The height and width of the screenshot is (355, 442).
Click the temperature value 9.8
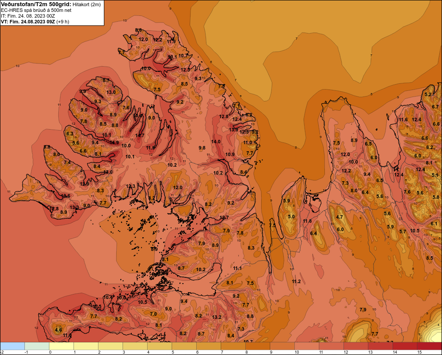pyautogui.click(x=202, y=148)
